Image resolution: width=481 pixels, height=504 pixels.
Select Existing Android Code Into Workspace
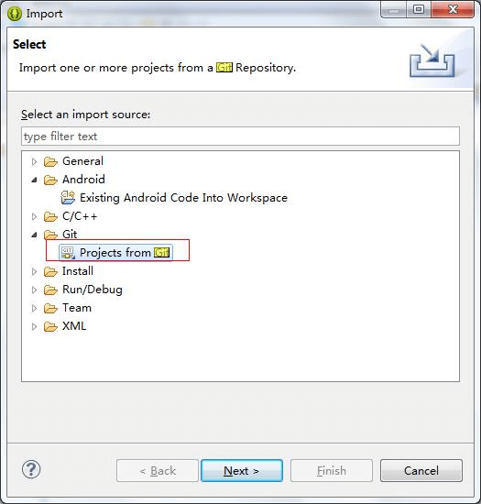[x=183, y=198]
